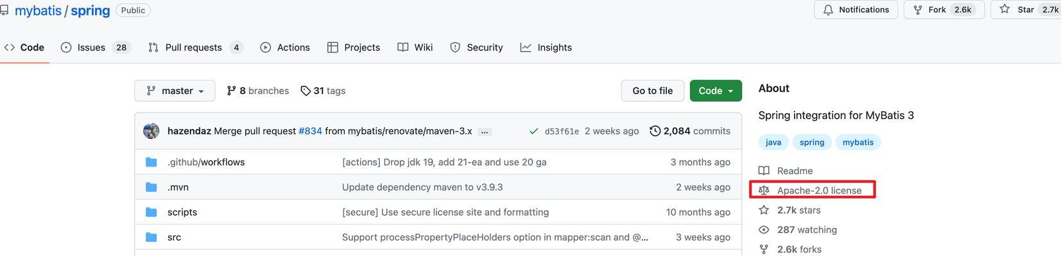The height and width of the screenshot is (256, 1061).
Task: Expand the master branch dropdown
Action: 175,91
